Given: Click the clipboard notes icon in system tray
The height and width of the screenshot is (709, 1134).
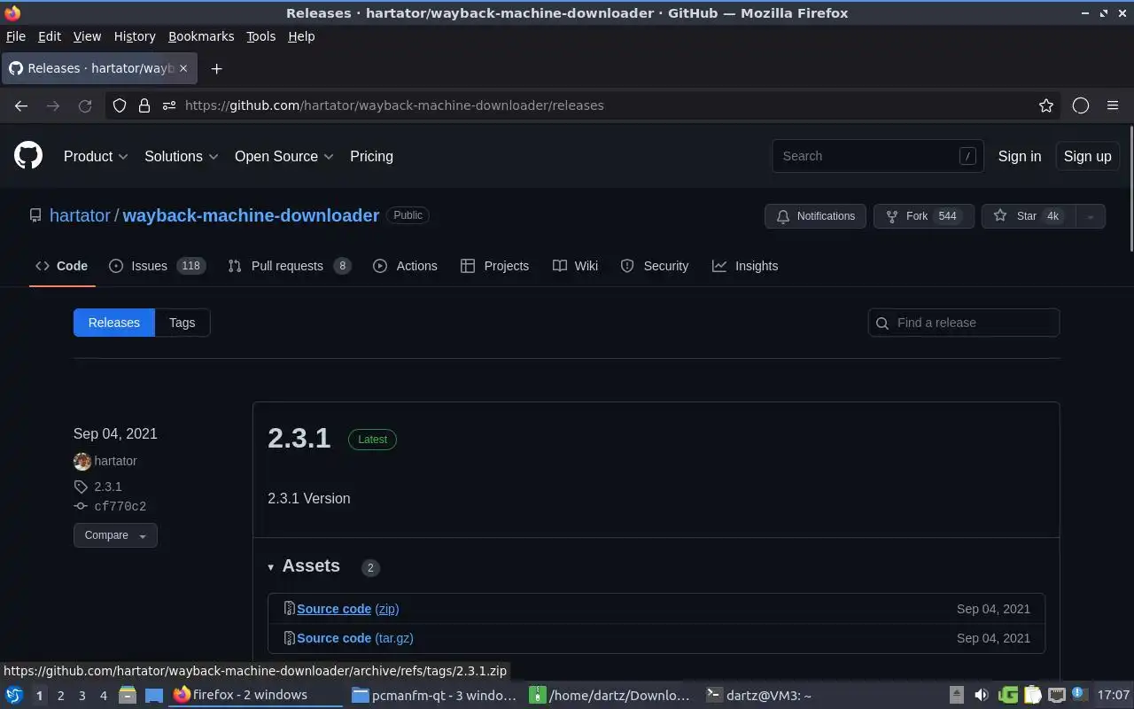Looking at the screenshot, I should [x=1032, y=695].
